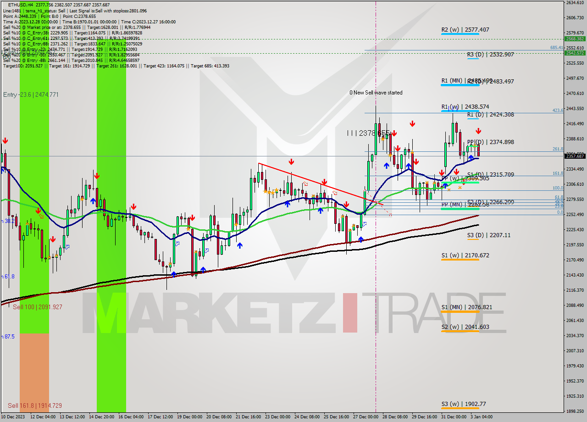Click the 'S2 (D) | 2266.299' support label

490,202
